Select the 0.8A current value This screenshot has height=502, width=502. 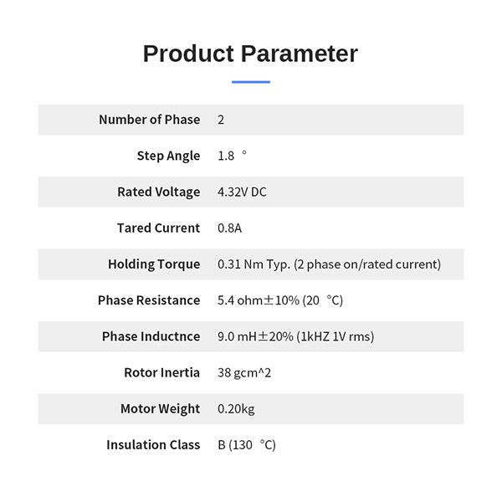pyautogui.click(x=230, y=228)
